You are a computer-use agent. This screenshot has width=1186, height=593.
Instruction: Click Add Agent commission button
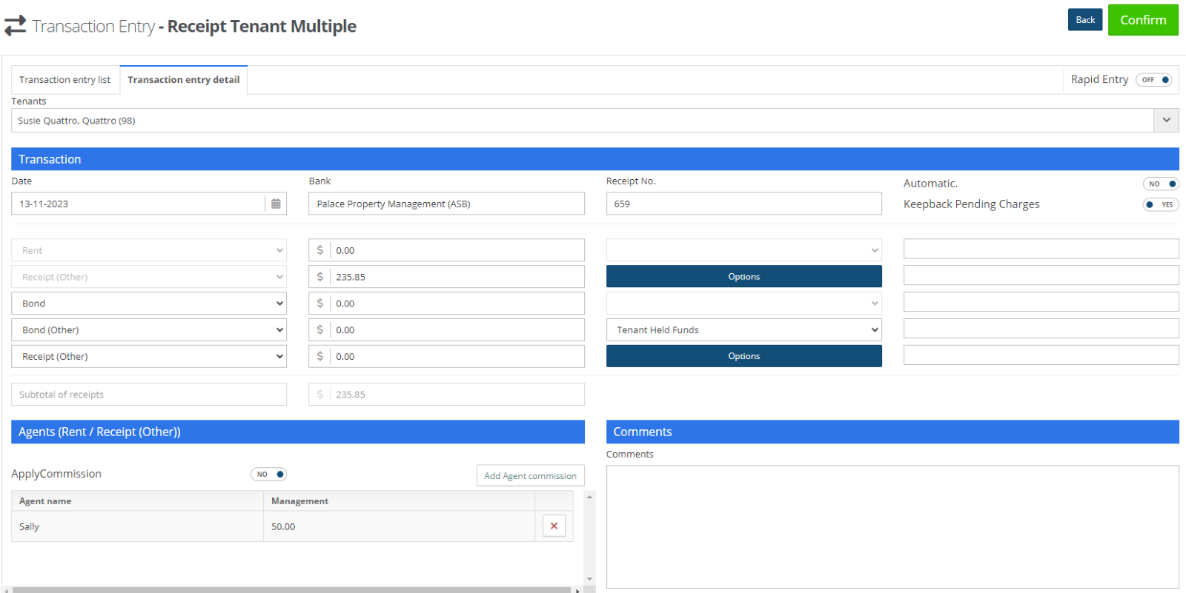(x=530, y=475)
